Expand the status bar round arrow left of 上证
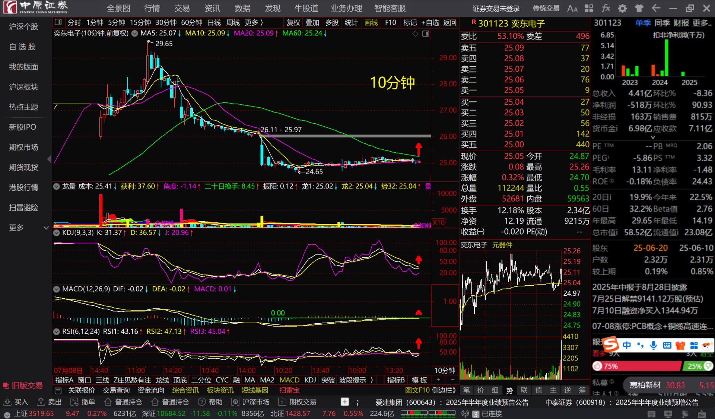The height and width of the screenshot is (419, 715). pyautogui.click(x=7, y=414)
